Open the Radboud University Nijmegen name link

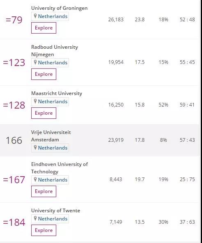click(x=55, y=51)
